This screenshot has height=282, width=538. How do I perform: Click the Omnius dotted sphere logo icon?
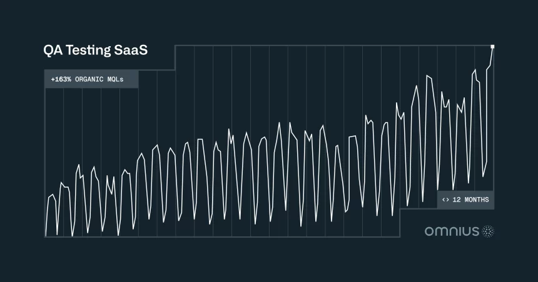[488, 231]
